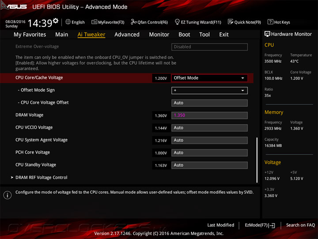Screen dimensions: 318x239
Task: Select the CPU VCCIO Voltage label
Action: [34, 127]
